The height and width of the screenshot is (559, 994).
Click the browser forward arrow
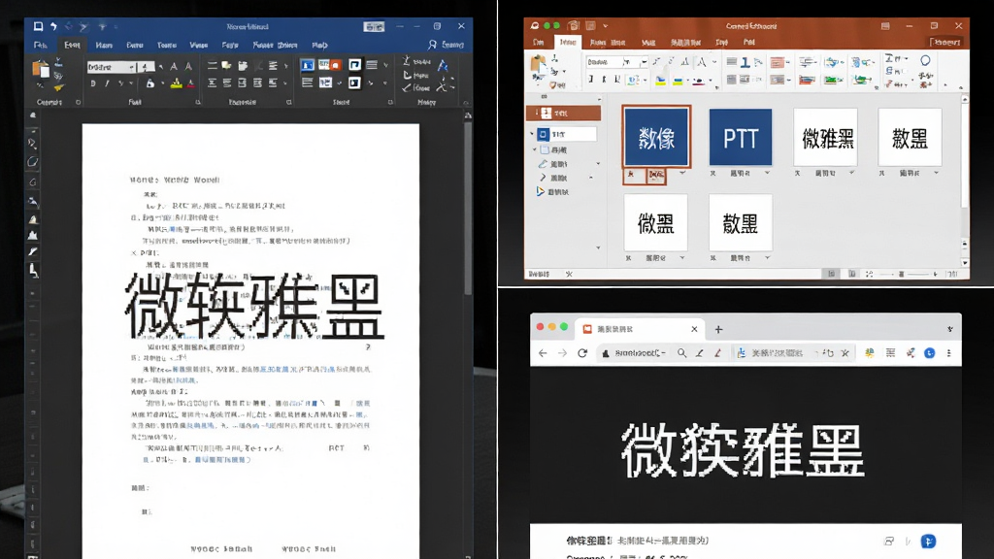[562, 353]
